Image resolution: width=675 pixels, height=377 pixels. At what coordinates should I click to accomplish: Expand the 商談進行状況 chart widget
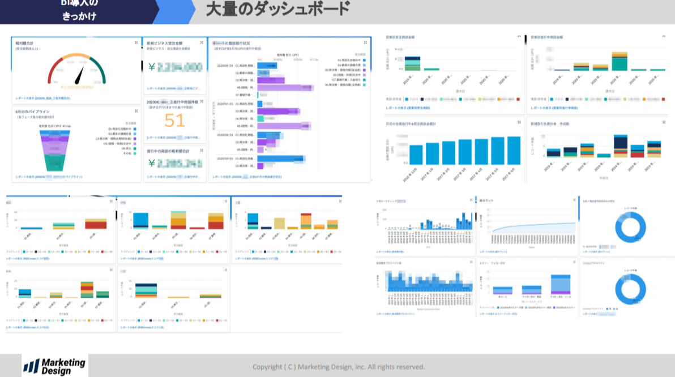tap(366, 42)
